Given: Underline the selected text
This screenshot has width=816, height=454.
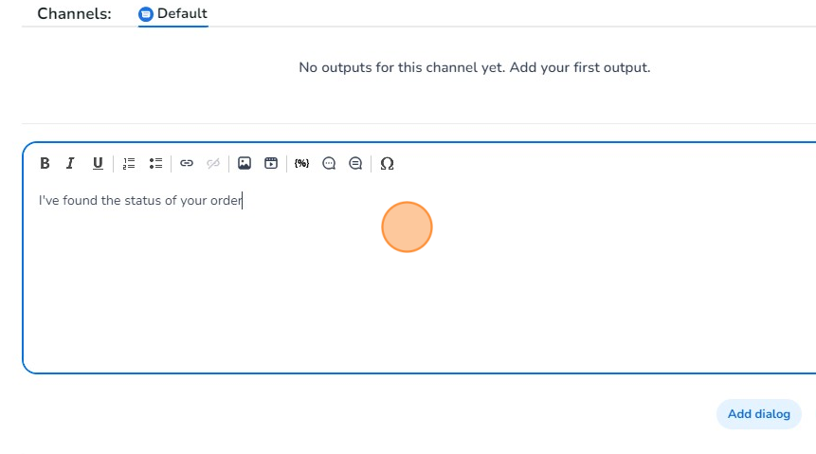Looking at the screenshot, I should click(x=98, y=163).
